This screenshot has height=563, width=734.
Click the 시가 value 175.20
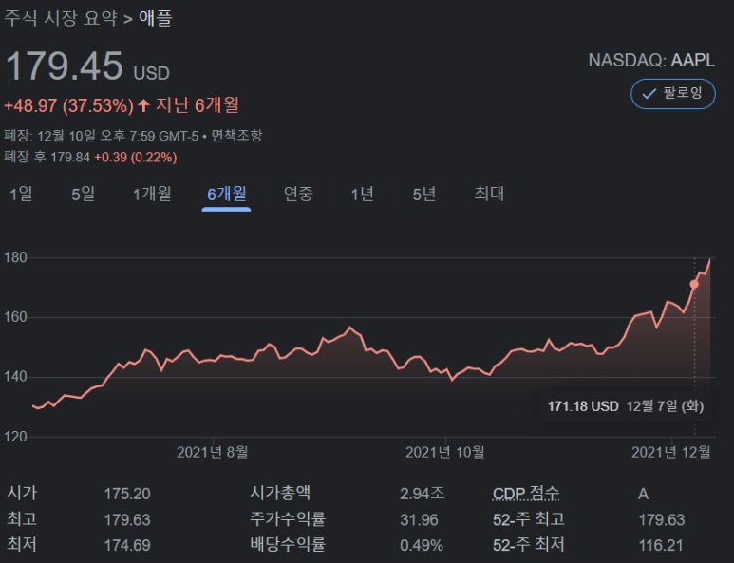tap(127, 494)
